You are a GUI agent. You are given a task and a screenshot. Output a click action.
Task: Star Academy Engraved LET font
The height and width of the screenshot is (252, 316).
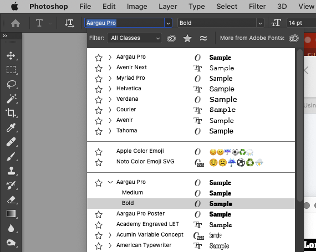pyautogui.click(x=99, y=225)
